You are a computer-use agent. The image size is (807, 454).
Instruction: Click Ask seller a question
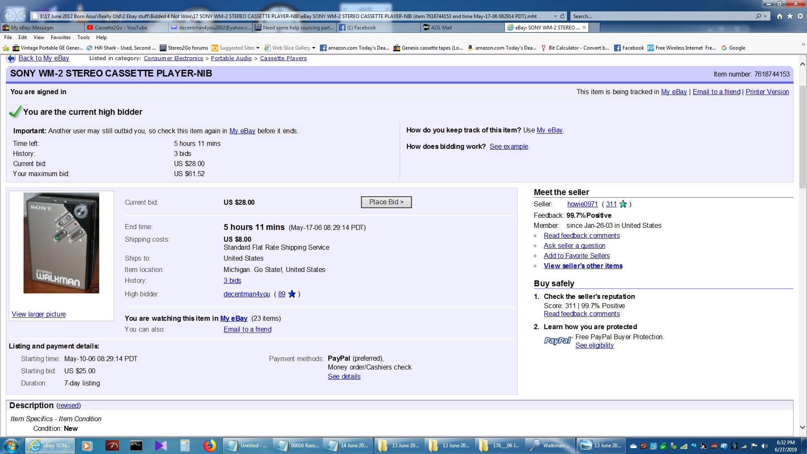574,245
